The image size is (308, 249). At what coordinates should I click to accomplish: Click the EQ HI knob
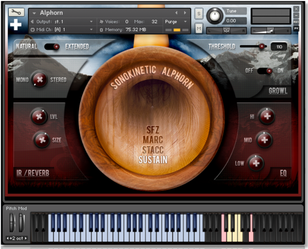tap(267, 116)
